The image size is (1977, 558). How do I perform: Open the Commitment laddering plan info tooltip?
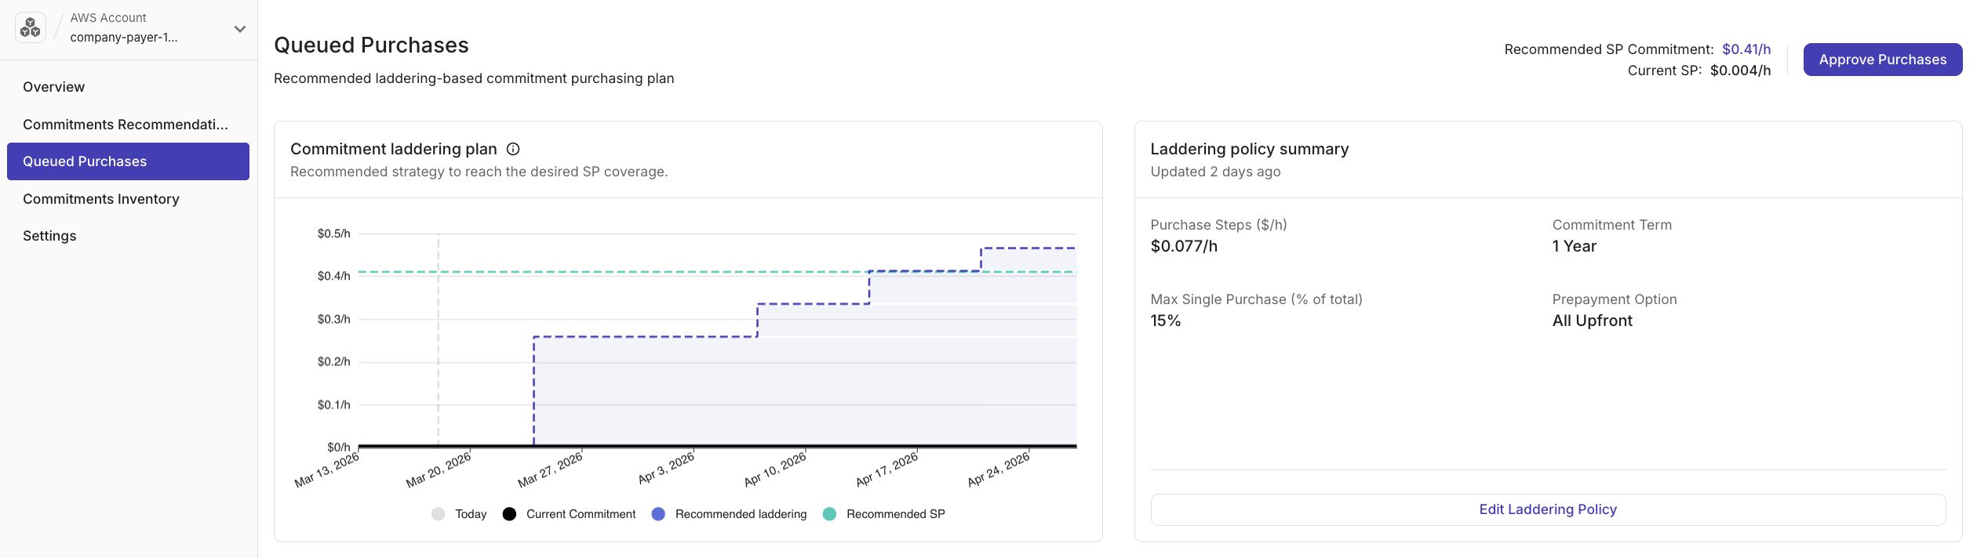click(514, 148)
